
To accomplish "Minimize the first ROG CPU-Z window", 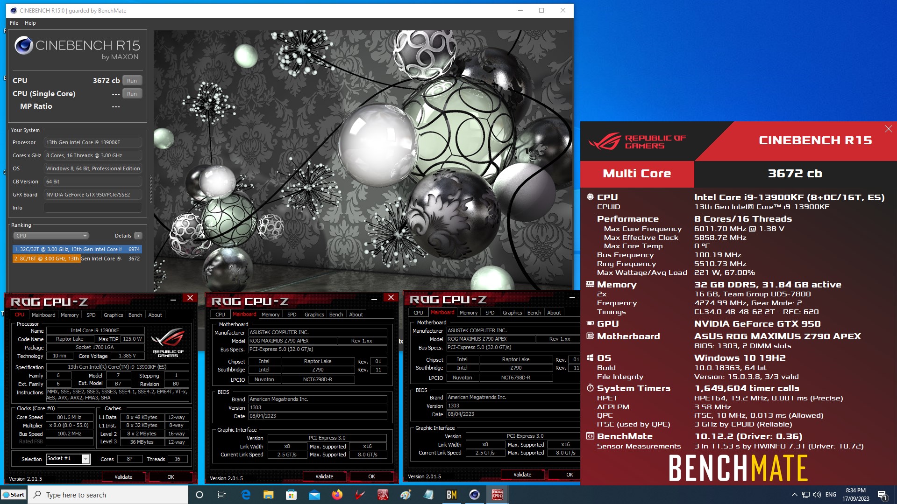I will 173,299.
